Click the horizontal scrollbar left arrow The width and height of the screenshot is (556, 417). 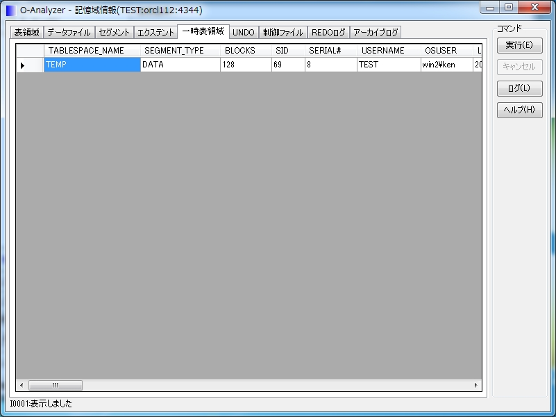pyautogui.click(x=22, y=385)
